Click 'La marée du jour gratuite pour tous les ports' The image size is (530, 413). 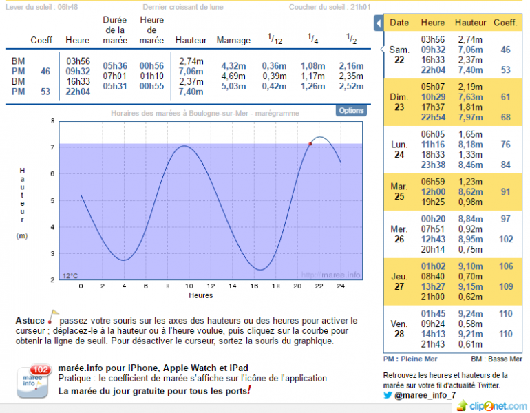(153, 391)
